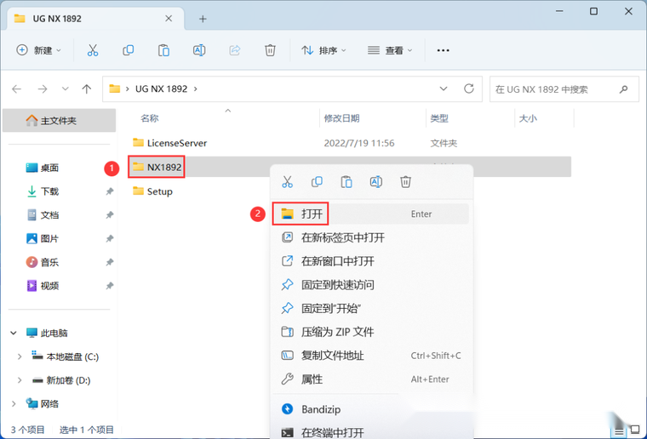Expand the 查看 view dropdown
The height and width of the screenshot is (439, 647).
coord(390,50)
